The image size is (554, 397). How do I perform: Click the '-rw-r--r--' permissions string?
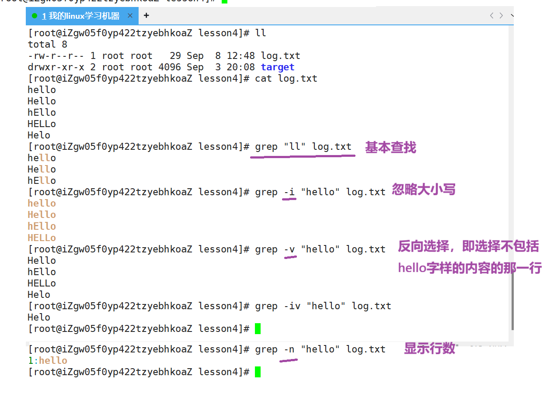click(x=56, y=56)
